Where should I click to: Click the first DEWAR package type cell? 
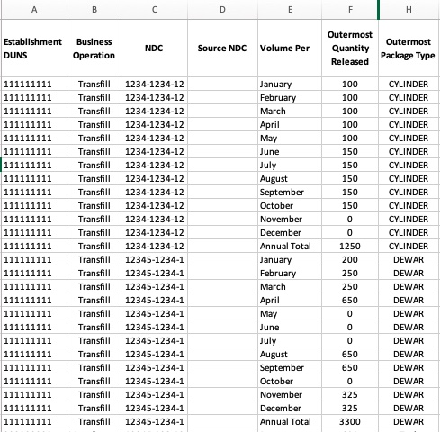tap(409, 260)
